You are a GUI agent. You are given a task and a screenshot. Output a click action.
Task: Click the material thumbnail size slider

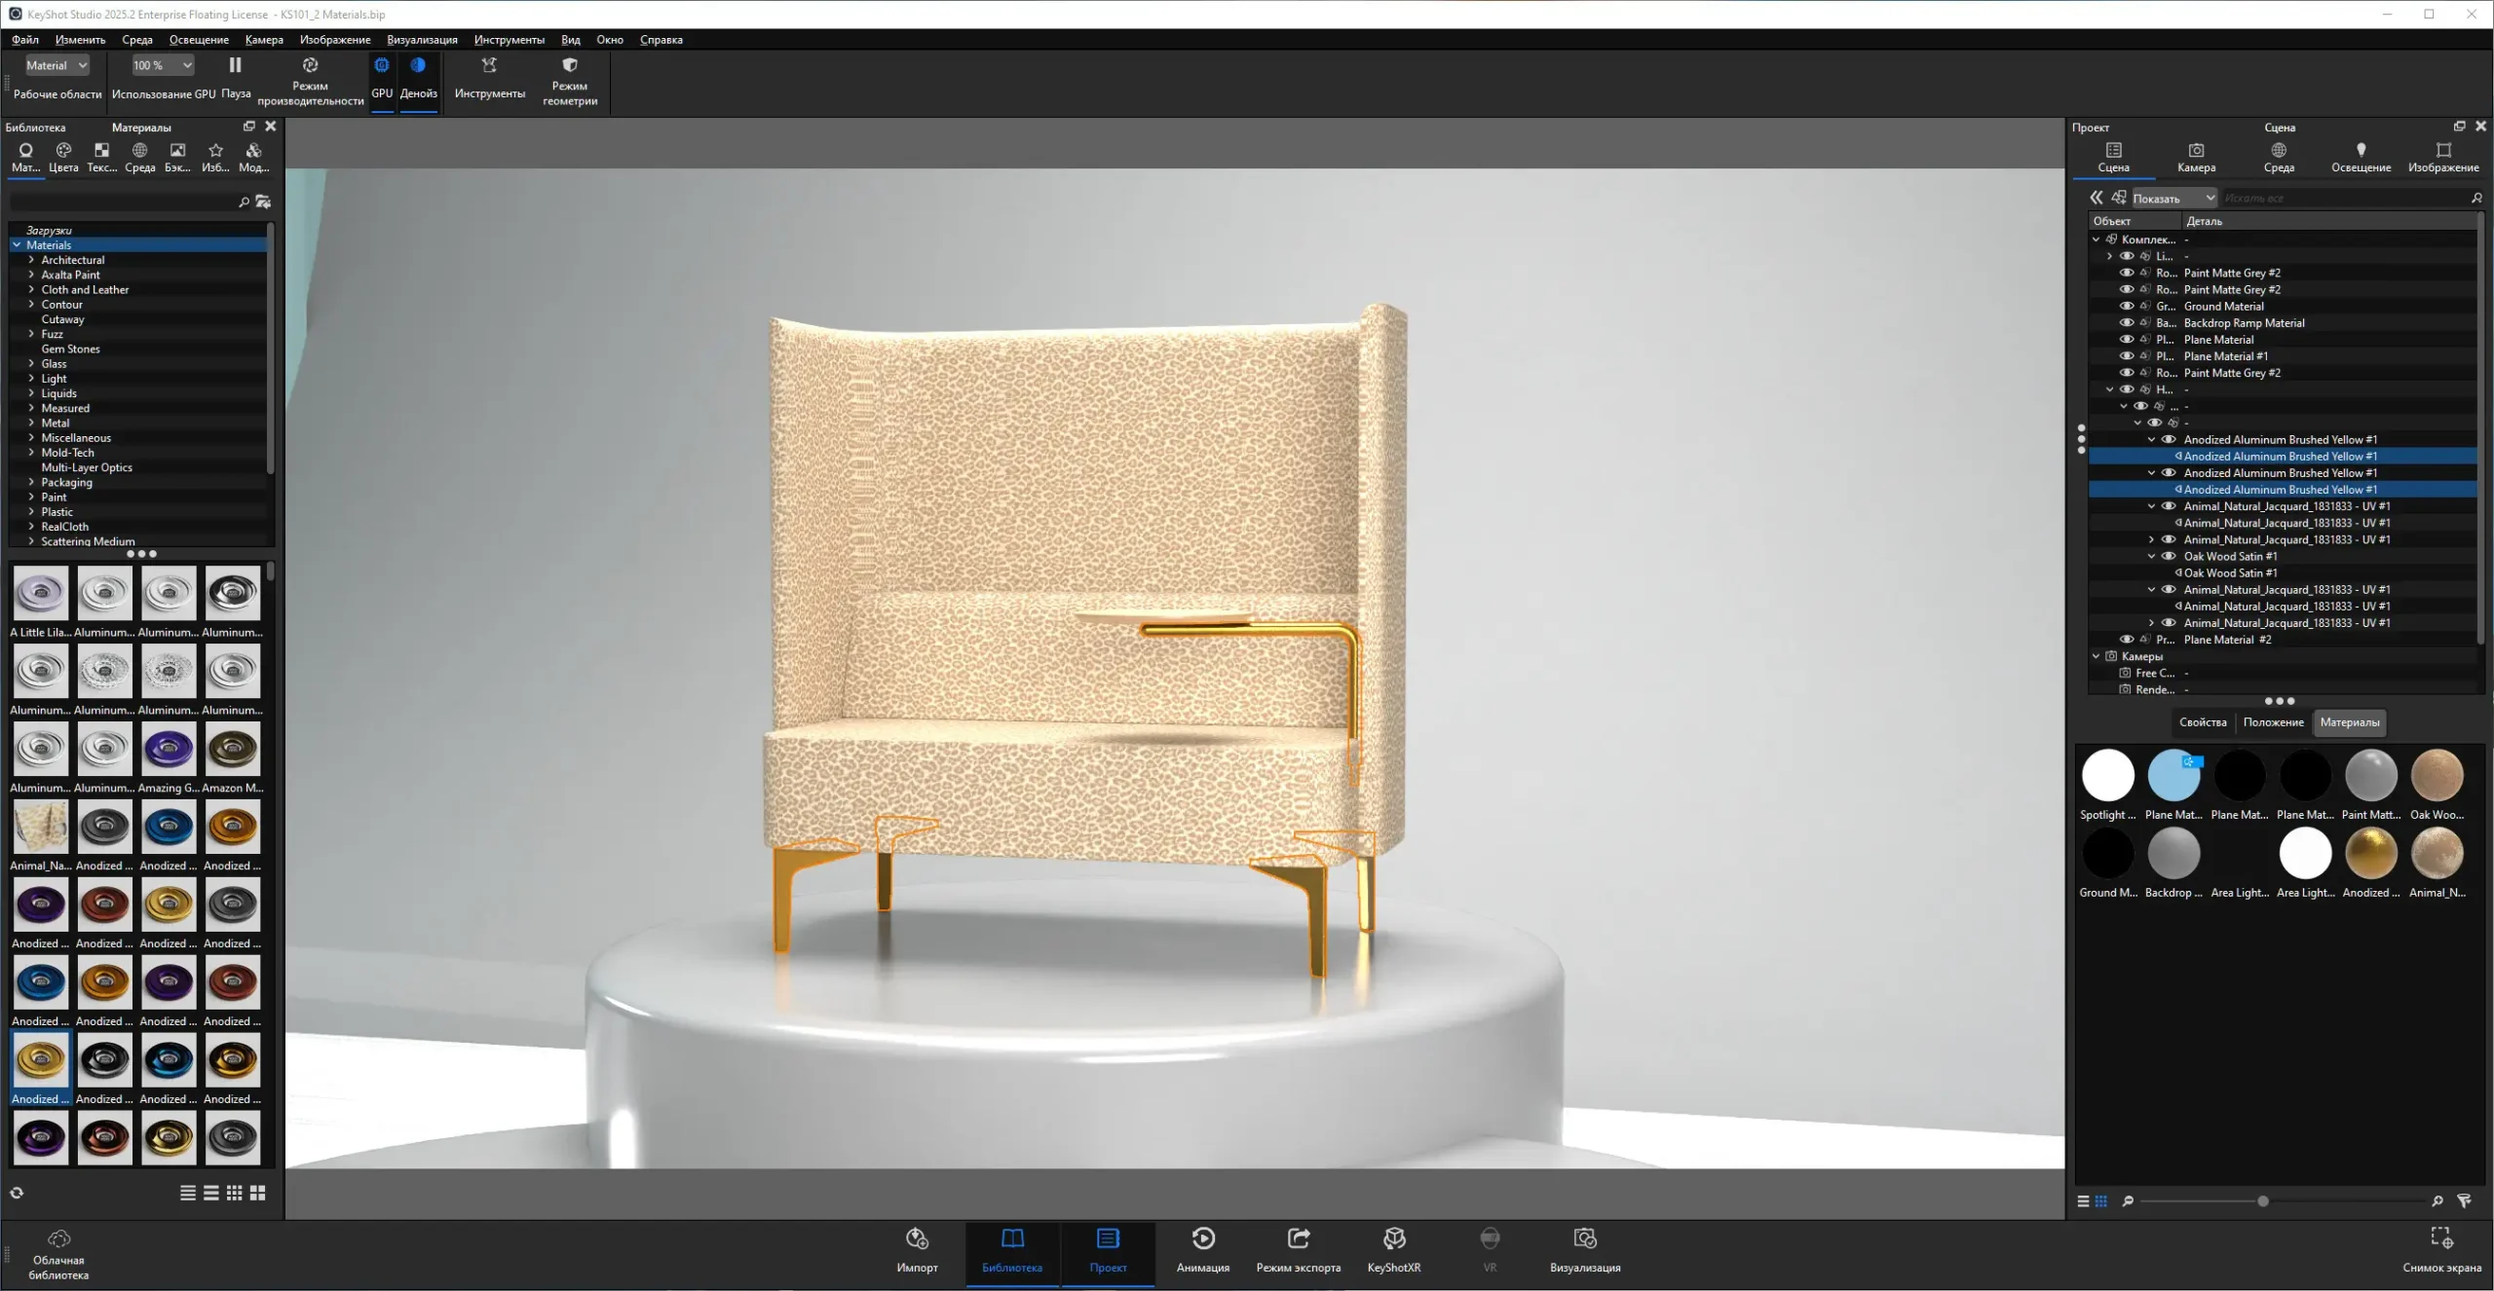[2262, 1201]
